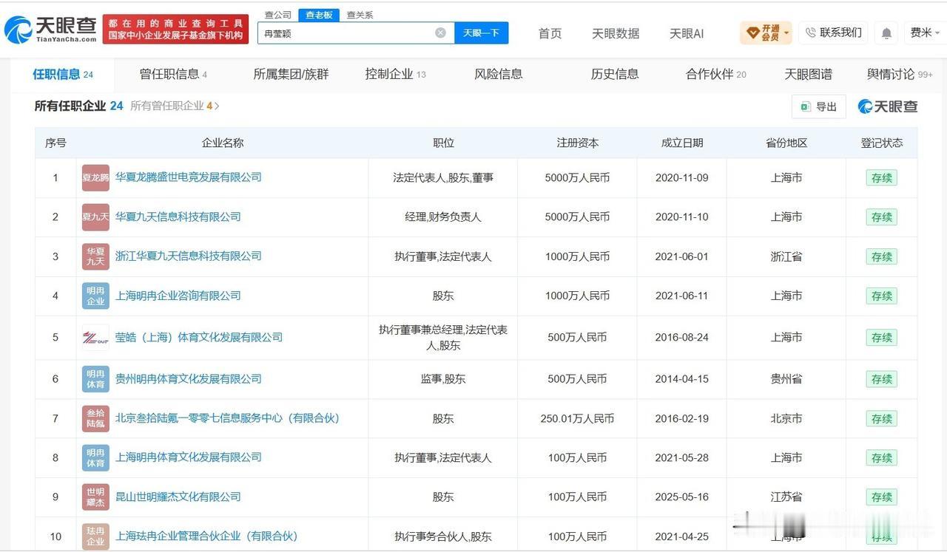Image resolution: width=947 pixels, height=552 pixels.
Task: Click the 贵州省 region cell
Action: click(786, 379)
